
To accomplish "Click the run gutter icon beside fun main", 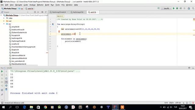I will click(x=53, y=24).
